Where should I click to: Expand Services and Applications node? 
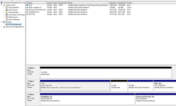point(1,27)
